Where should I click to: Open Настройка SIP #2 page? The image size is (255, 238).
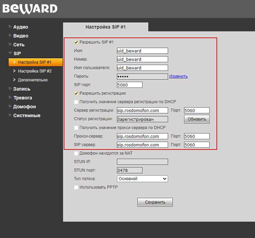click(35, 71)
